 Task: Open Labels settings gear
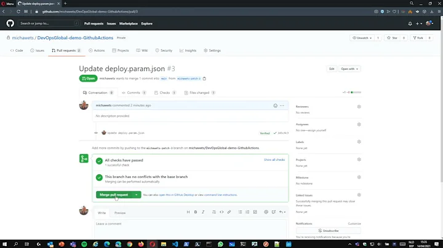(x=359, y=142)
